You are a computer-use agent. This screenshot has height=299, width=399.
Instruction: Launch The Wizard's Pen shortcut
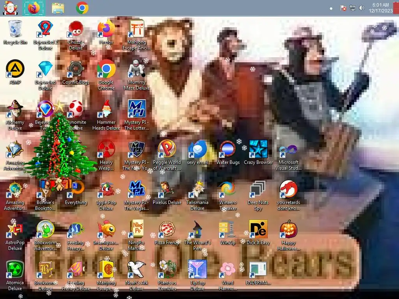(x=198, y=236)
